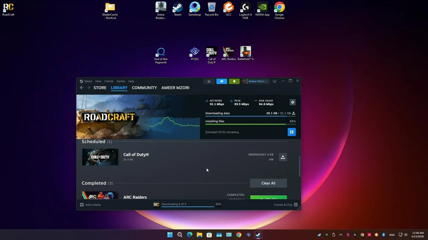Select the ShaderCache Shortcut folder

(110, 11)
